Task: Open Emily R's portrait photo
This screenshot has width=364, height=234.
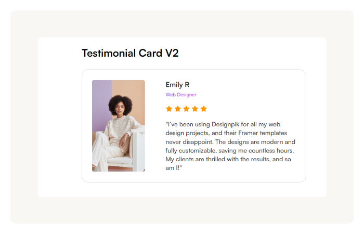Action: (x=119, y=126)
